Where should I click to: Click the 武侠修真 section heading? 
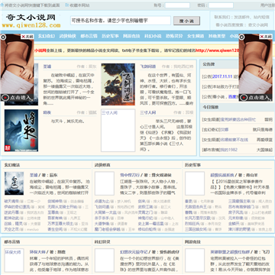coord(102,165)
